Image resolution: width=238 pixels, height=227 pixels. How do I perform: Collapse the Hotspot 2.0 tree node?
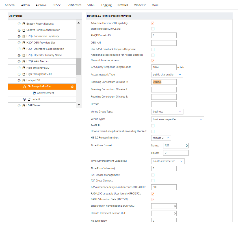point(19,81)
